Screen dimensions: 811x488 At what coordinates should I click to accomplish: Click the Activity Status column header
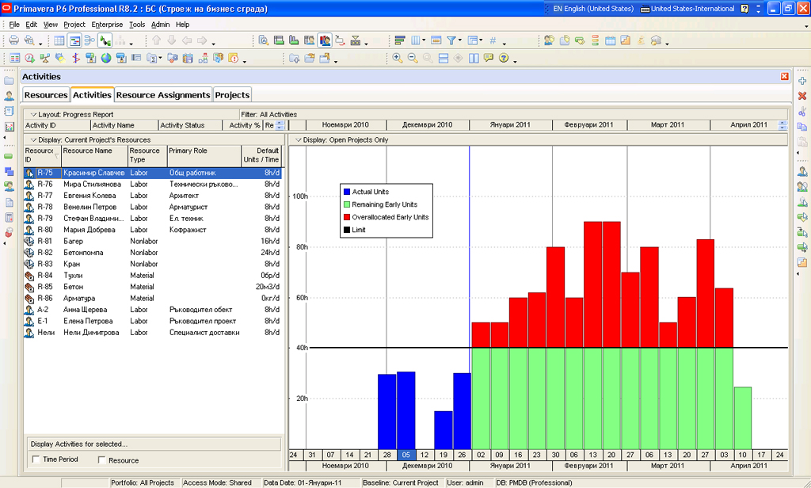pyautogui.click(x=190, y=125)
